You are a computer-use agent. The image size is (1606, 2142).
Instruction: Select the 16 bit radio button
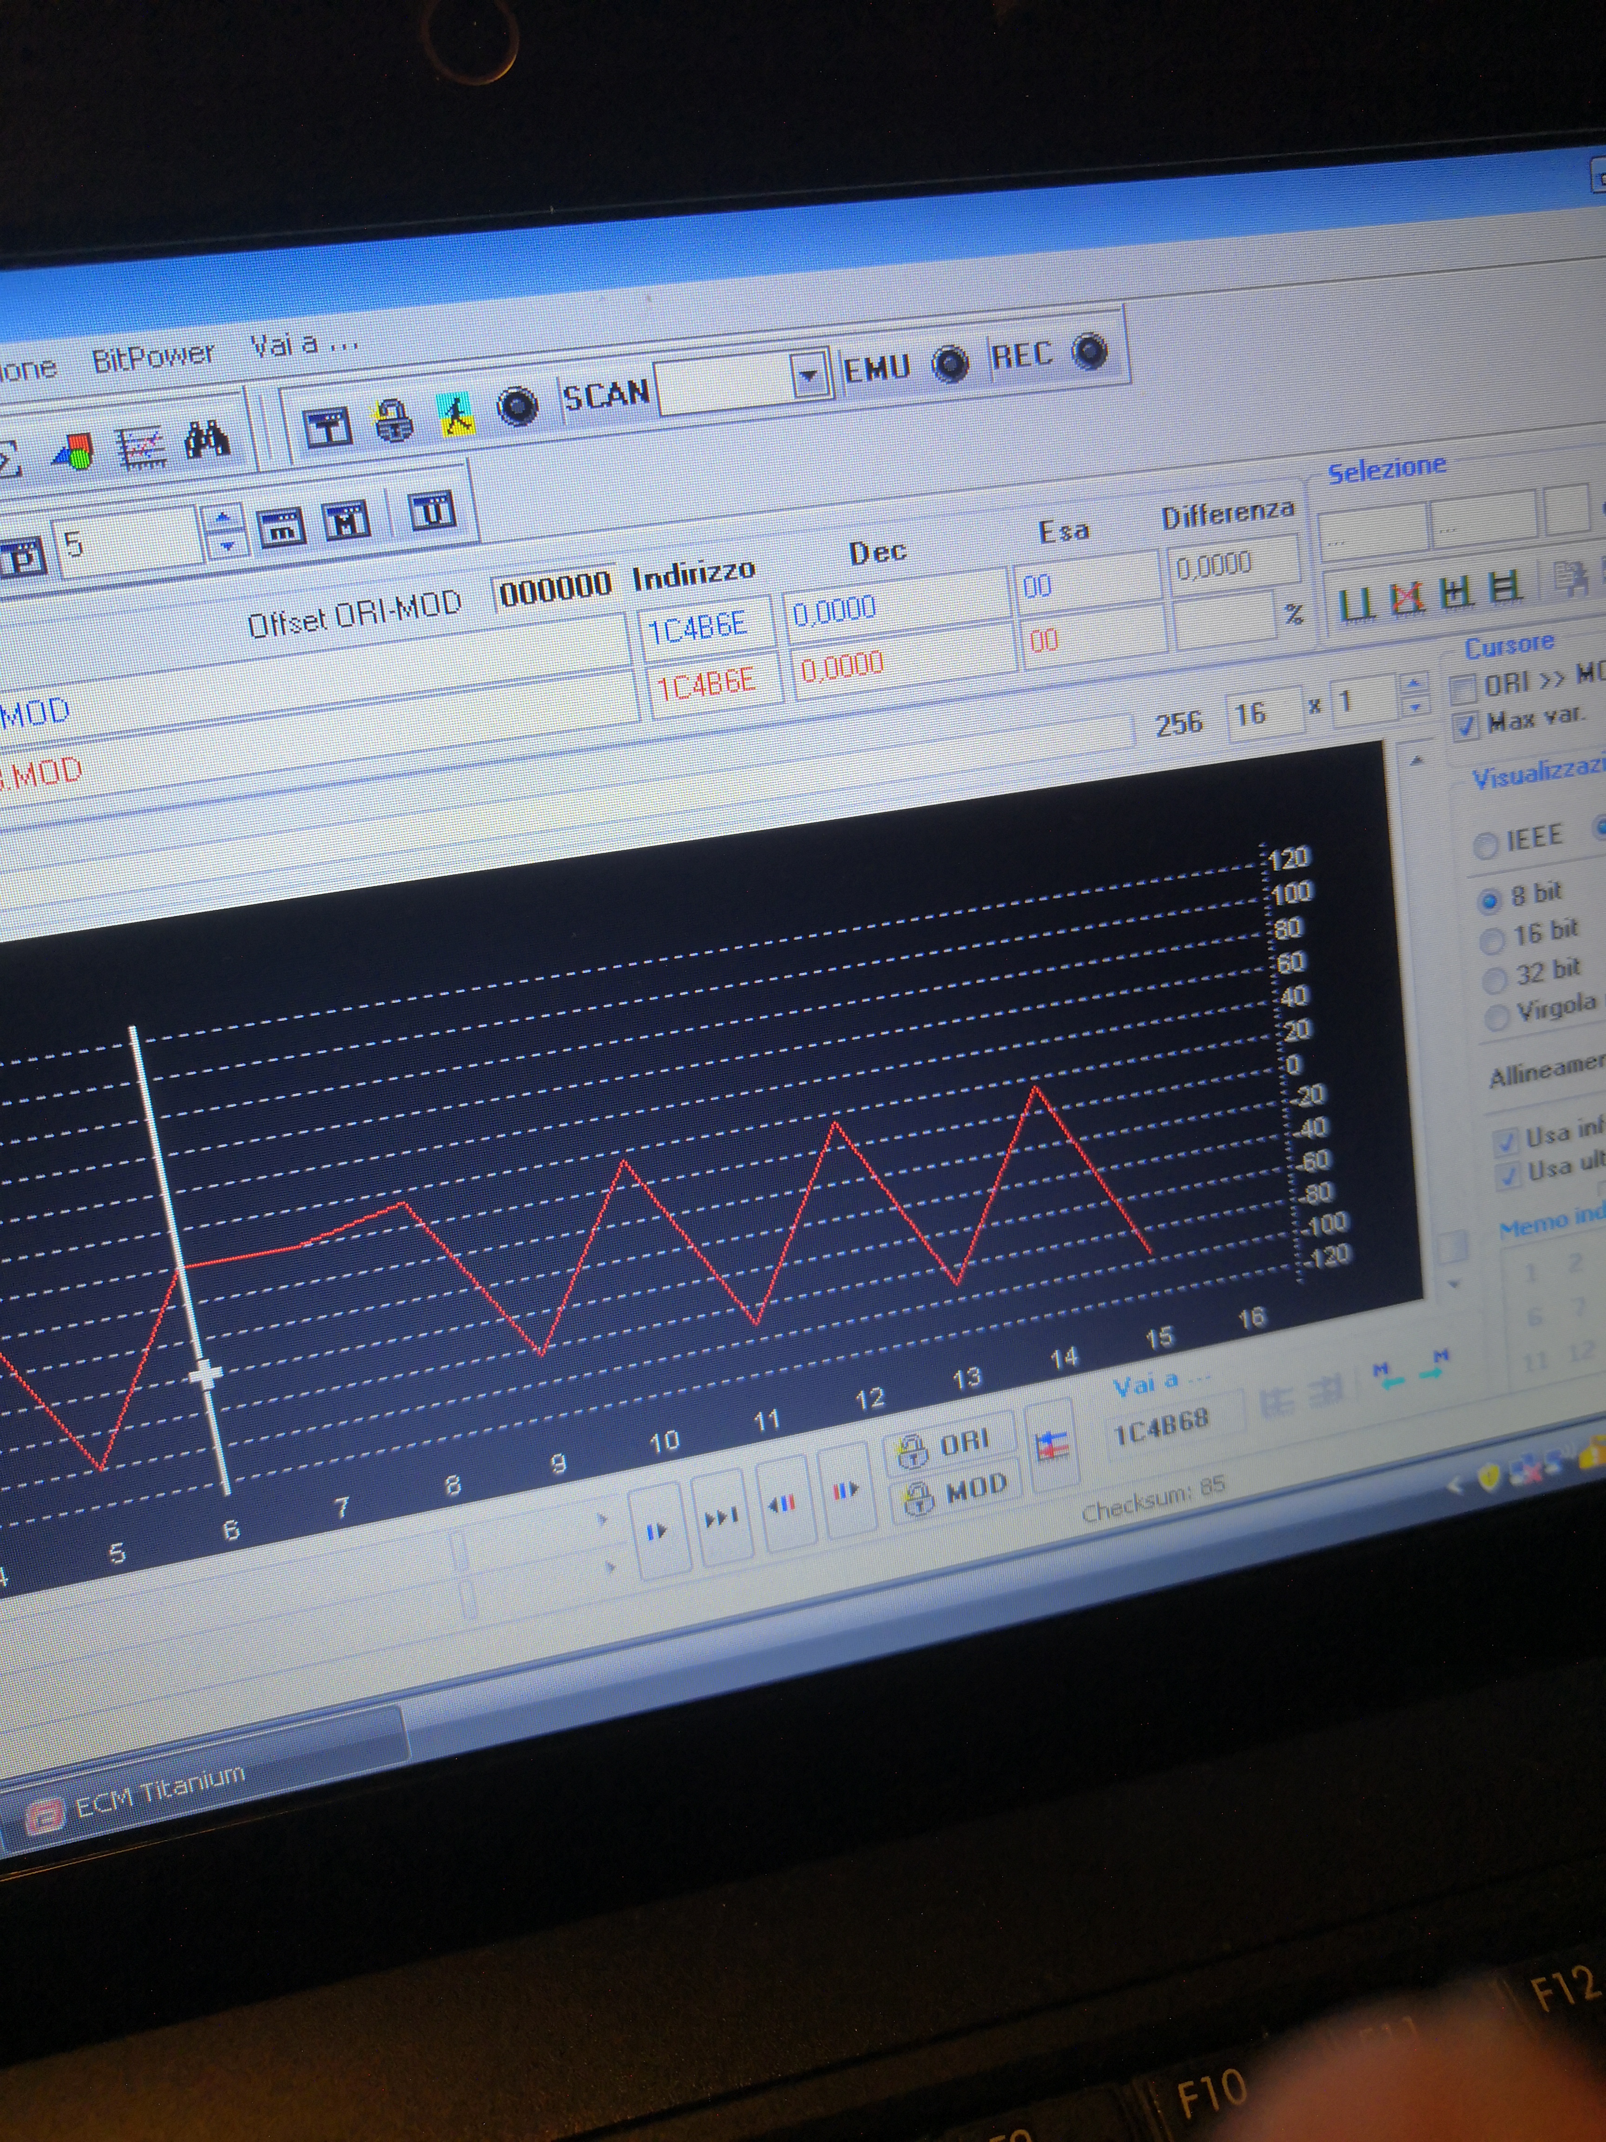1492,939
